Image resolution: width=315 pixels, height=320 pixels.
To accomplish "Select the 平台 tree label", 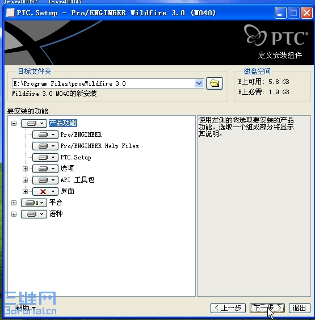I will pyautogui.click(x=56, y=203).
